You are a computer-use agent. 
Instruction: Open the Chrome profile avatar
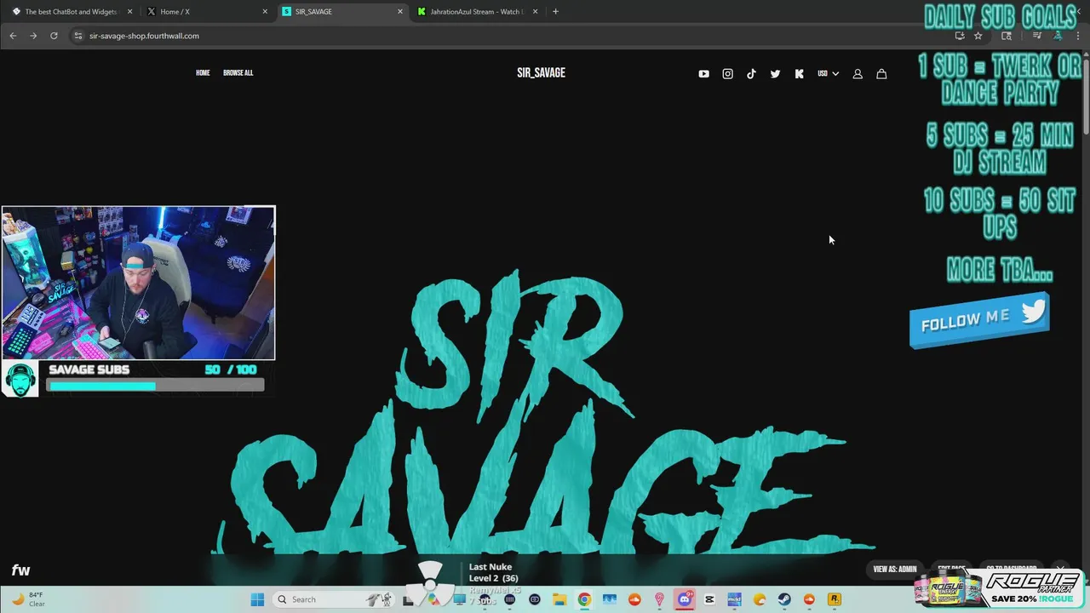pos(1058,36)
